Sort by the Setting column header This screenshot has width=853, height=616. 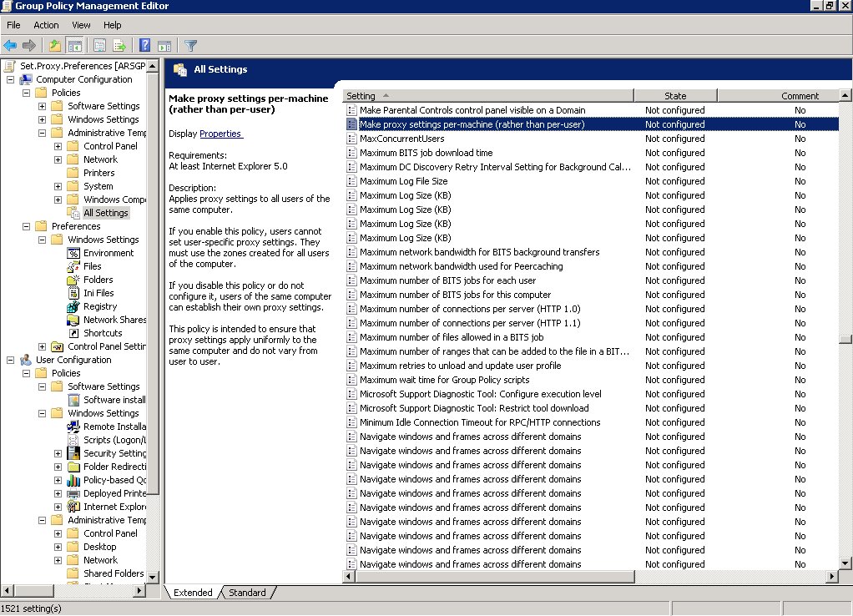(x=488, y=96)
